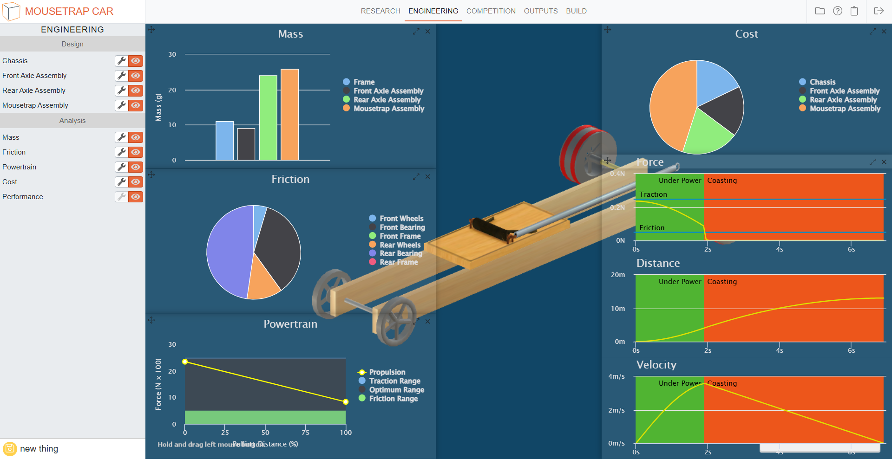Open the RESEARCH tab

coord(380,11)
